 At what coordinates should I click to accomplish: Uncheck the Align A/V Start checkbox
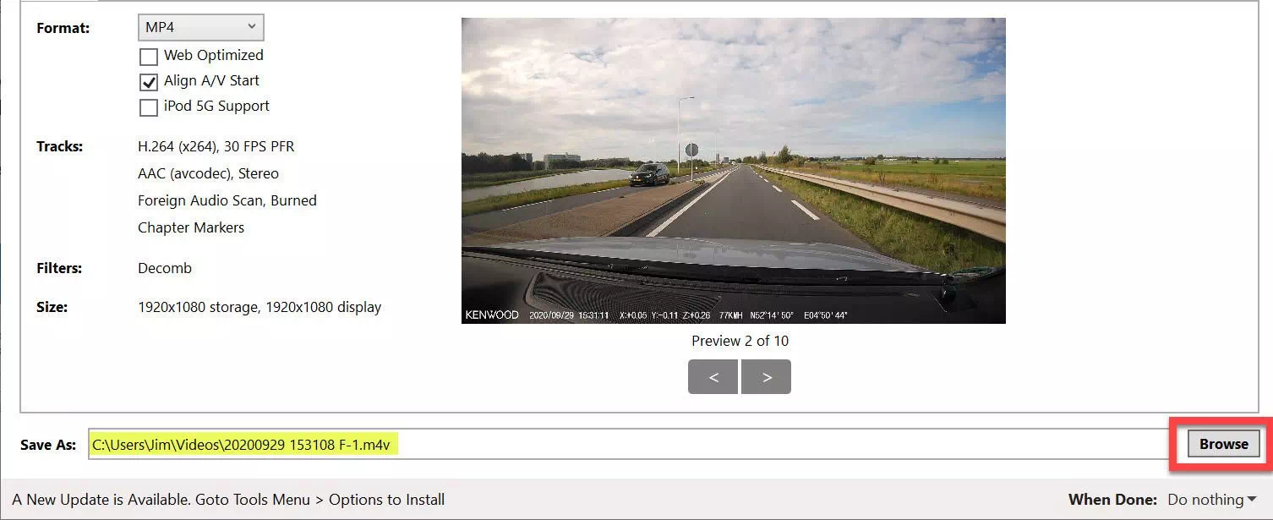tap(149, 82)
